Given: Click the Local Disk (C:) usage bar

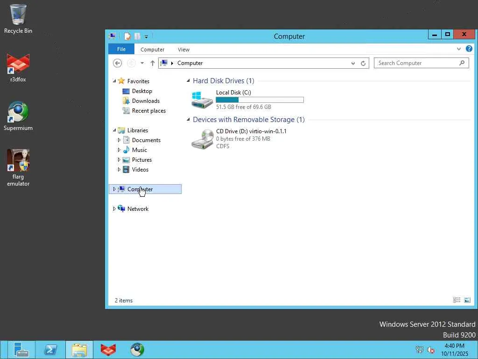Looking at the screenshot, I should coord(260,100).
